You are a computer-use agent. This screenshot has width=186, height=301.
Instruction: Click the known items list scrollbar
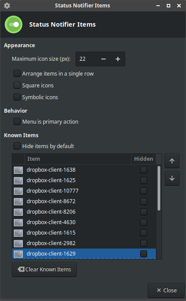pos(159,188)
